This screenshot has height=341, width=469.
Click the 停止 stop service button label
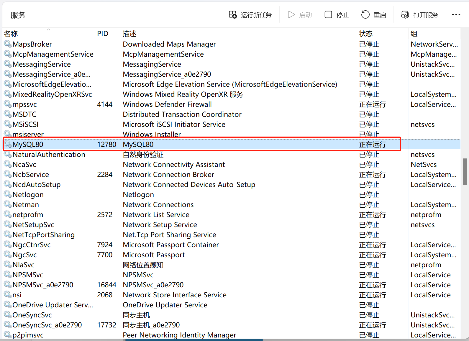pos(342,15)
